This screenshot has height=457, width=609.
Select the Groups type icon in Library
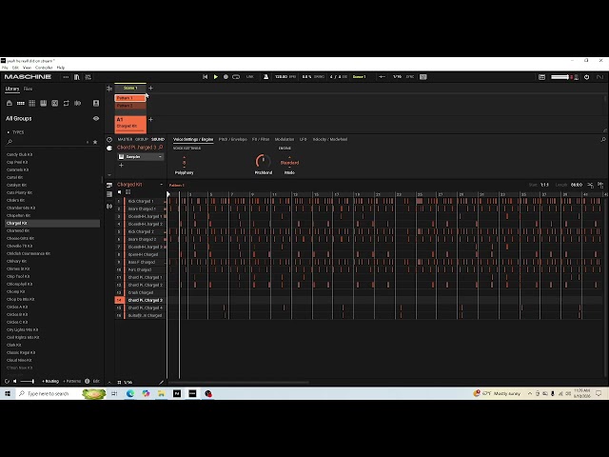(21, 103)
